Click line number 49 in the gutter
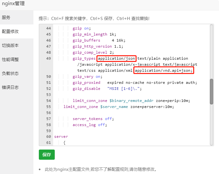 tap(48, 58)
